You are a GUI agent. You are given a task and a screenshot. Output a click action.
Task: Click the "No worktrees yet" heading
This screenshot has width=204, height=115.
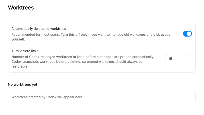coord(22,84)
